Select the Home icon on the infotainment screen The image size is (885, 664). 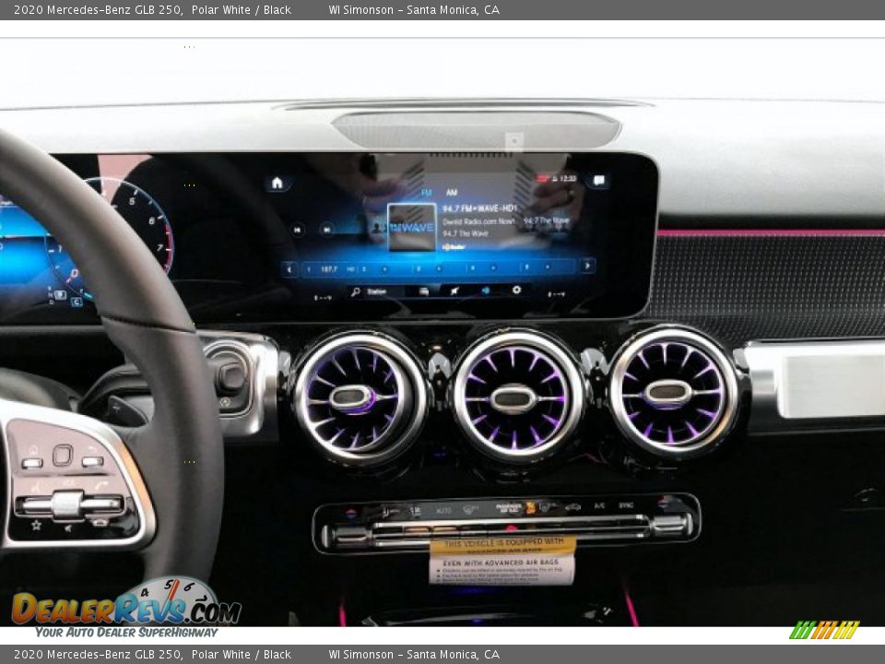277,181
